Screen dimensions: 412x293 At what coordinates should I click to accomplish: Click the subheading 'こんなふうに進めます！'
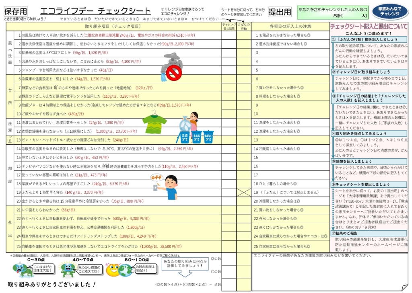[369, 33]
